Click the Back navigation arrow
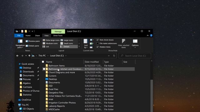The height and width of the screenshot is (112, 200). click(x=17, y=56)
